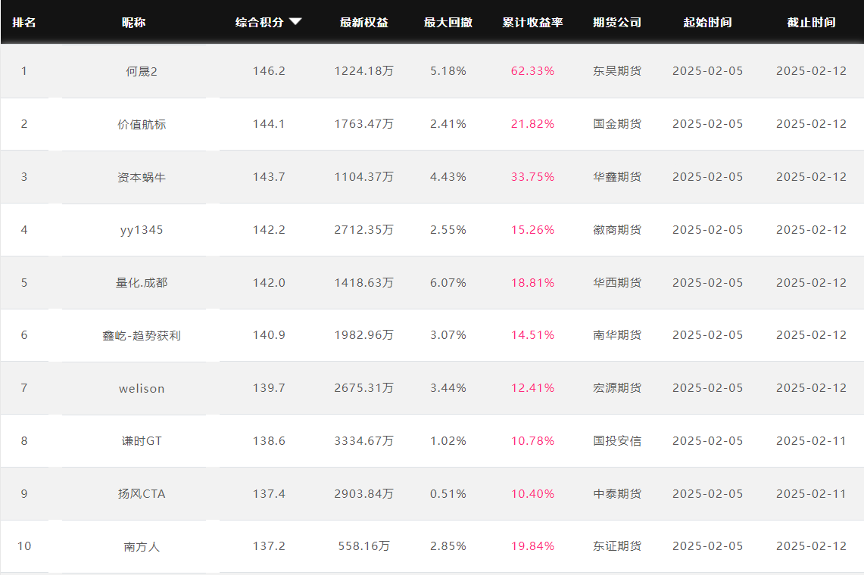Click the 截止时间 column header
Screen dimensions: 864x575
point(811,22)
